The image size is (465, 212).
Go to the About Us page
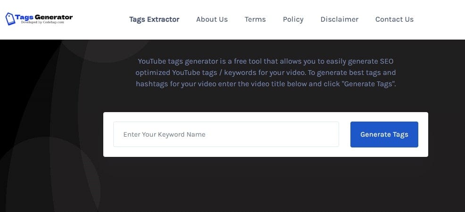[x=212, y=19]
